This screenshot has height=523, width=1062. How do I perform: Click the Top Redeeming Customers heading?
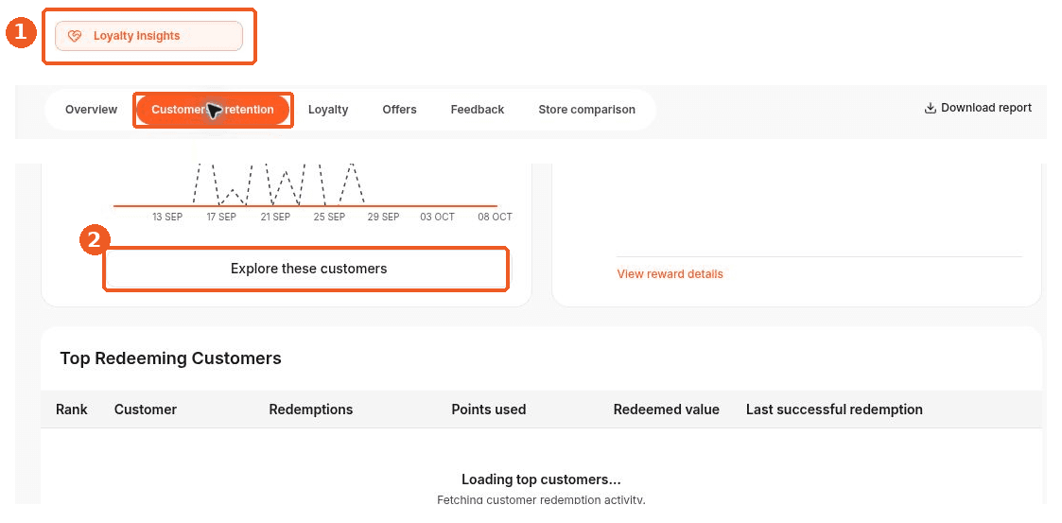pos(170,358)
